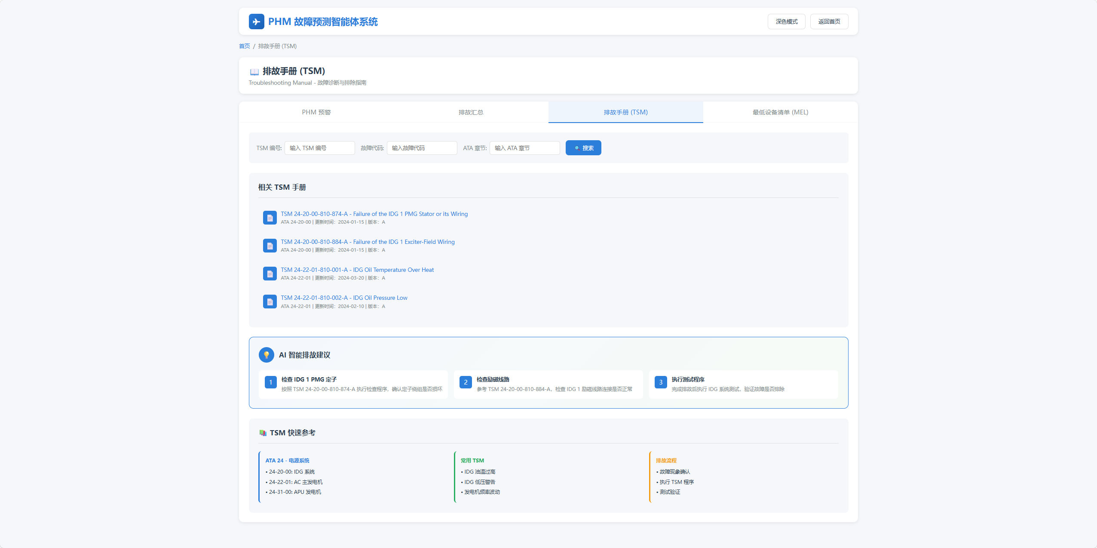Focus the 故障代码 input field
1097x548 pixels.
click(x=422, y=148)
